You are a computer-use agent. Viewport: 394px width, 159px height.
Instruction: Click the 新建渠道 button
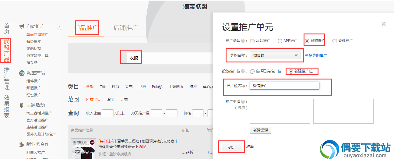click(260, 130)
